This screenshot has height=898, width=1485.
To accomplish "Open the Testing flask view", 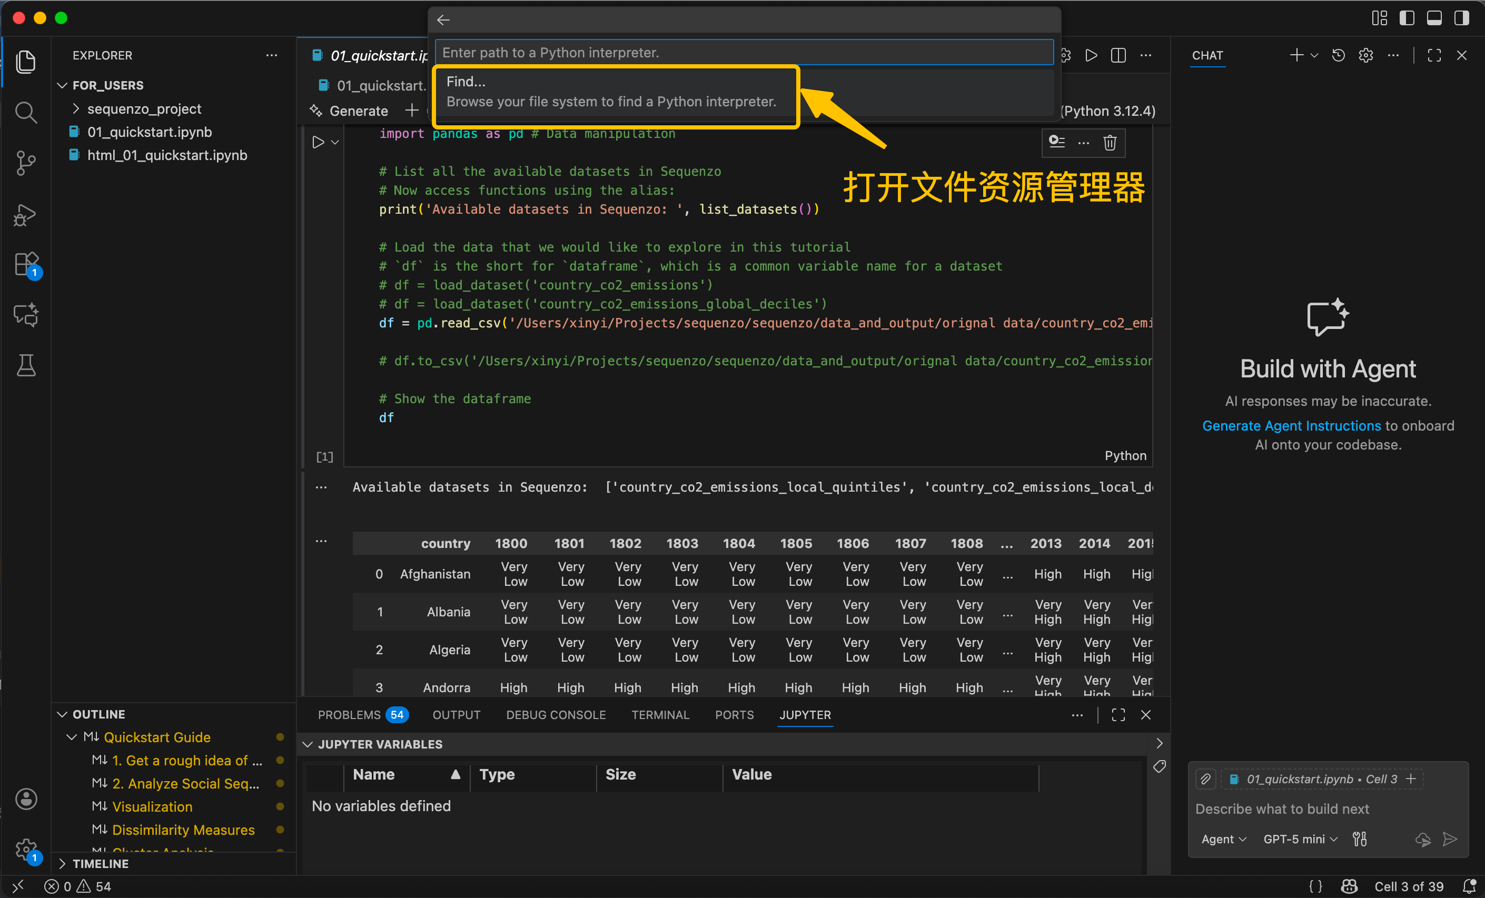I will coord(25,365).
